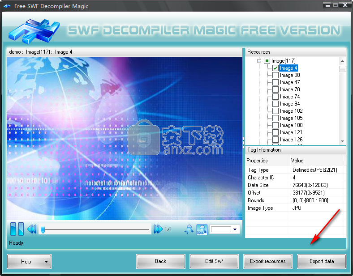The width and height of the screenshot is (353, 276).
Task: Pause playback with the pause button
Action: click(17, 229)
